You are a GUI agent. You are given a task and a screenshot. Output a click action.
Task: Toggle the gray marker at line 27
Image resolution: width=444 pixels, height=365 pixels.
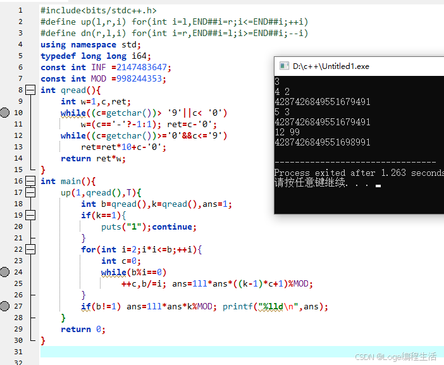pyautogui.click(x=4, y=306)
